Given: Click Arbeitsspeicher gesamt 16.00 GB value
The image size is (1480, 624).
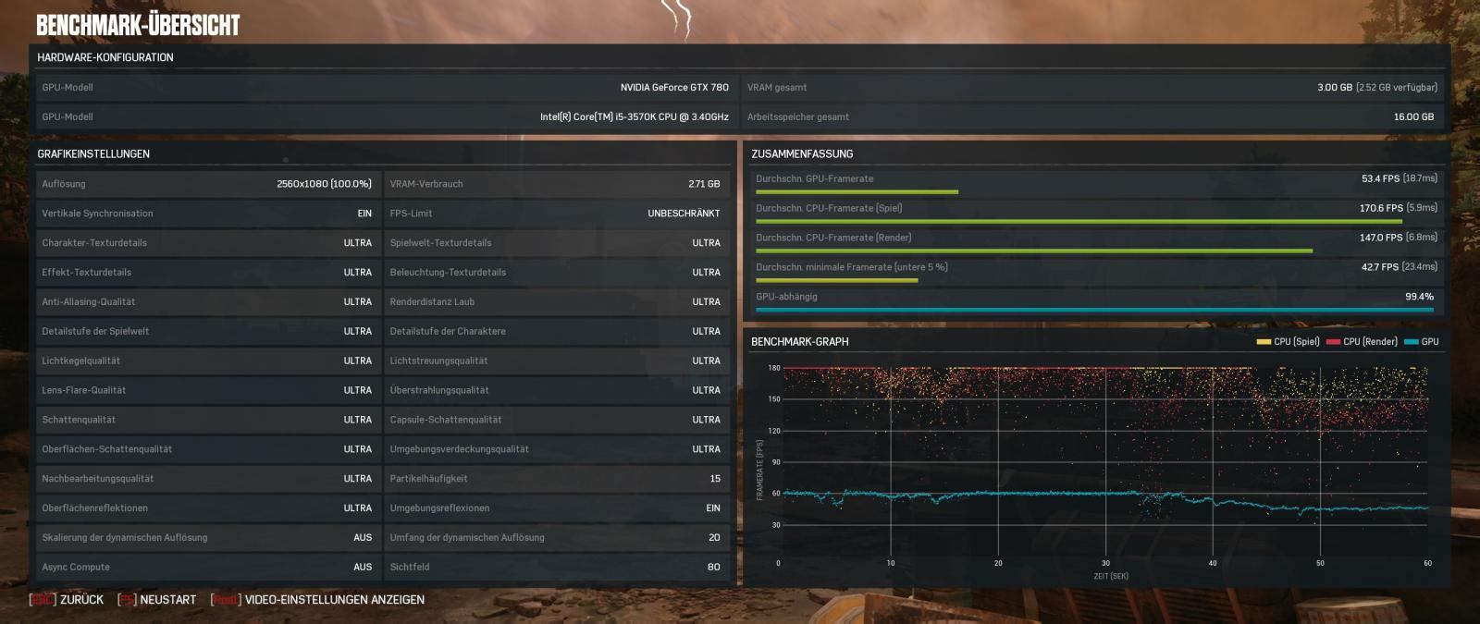Looking at the screenshot, I should tap(1413, 117).
